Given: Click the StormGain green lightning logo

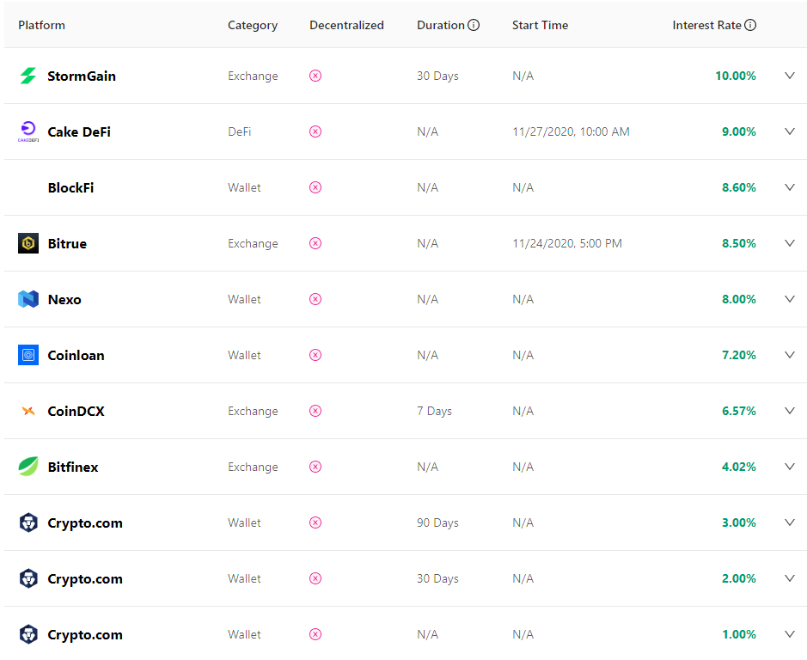Looking at the screenshot, I should point(28,76).
